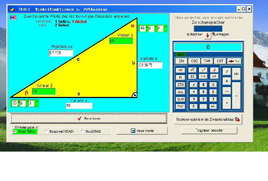The image size is (268, 181).
Task: Click the 1/X reciprocal key
Action: [180, 70]
